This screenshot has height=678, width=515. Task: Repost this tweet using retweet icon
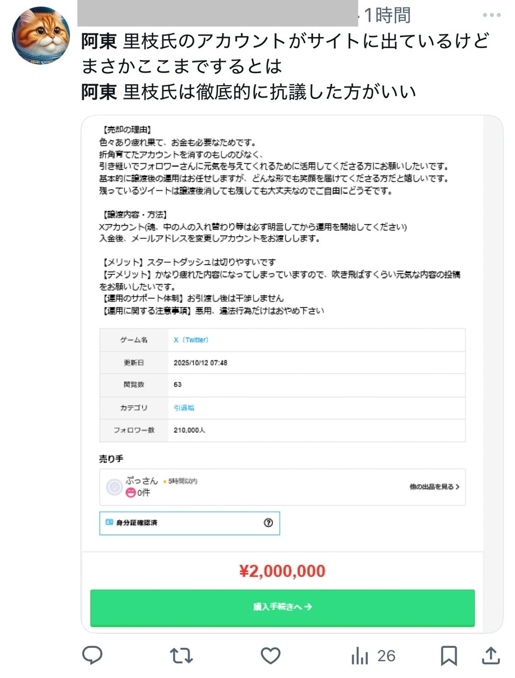click(x=181, y=656)
